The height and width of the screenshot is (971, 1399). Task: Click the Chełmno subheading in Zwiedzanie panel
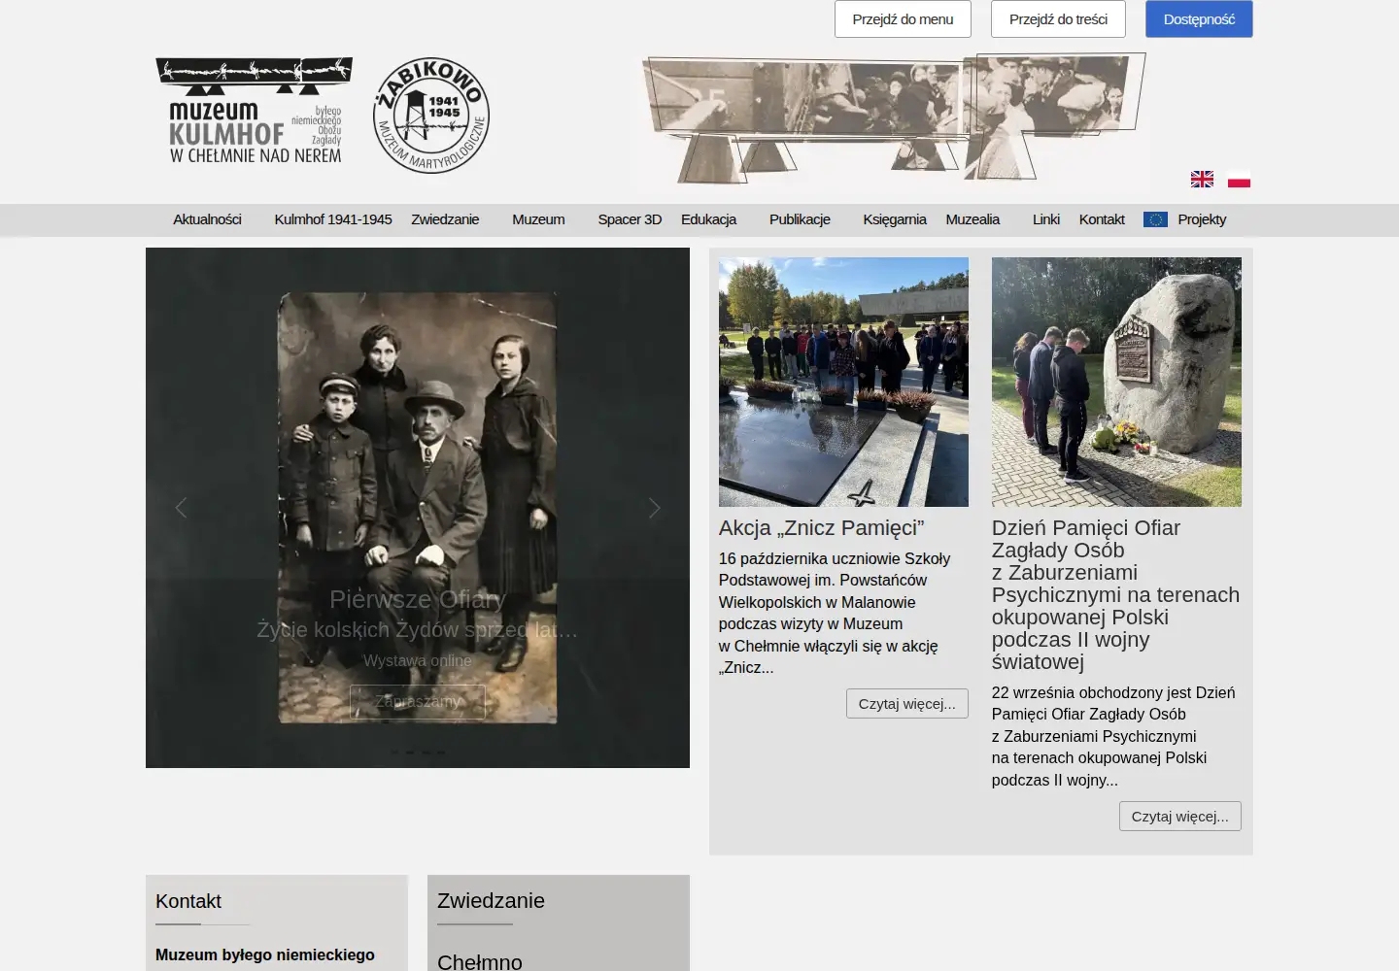[480, 962]
